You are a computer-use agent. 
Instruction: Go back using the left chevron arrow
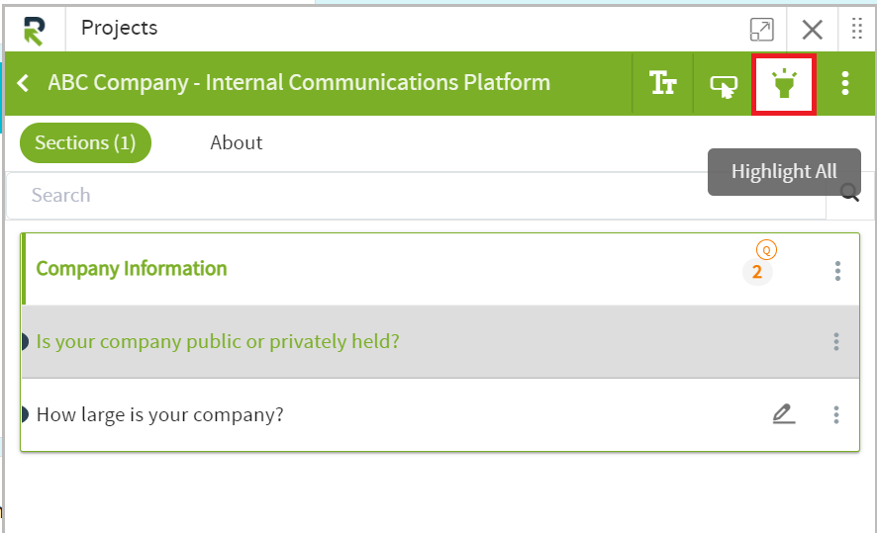pos(23,83)
